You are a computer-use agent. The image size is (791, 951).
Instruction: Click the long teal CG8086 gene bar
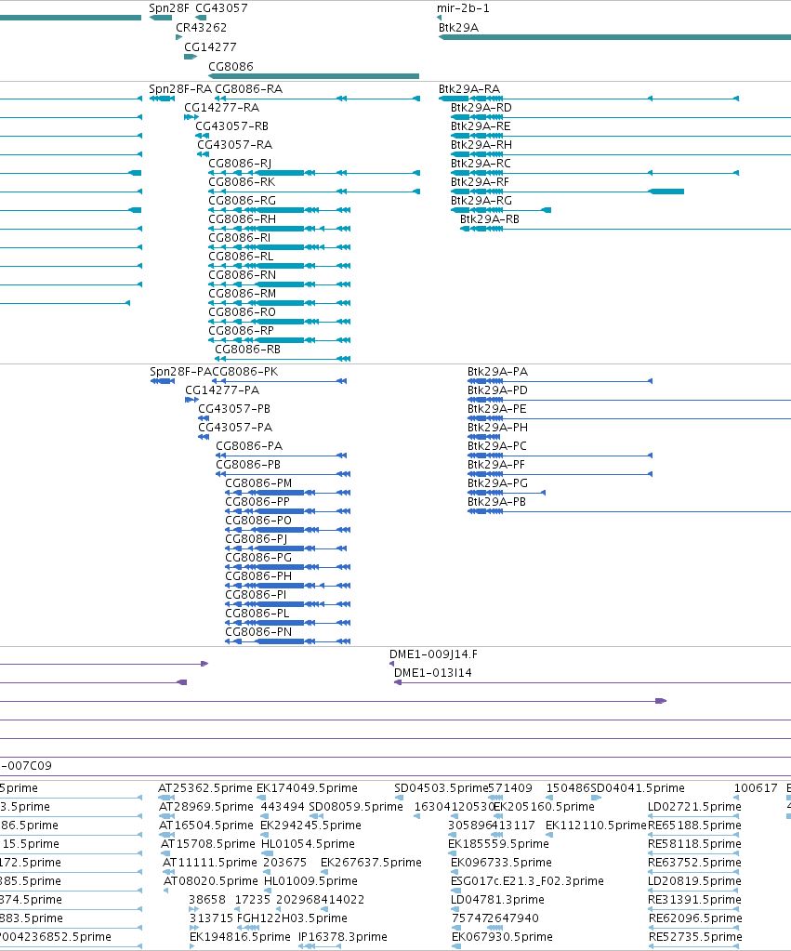[x=313, y=76]
